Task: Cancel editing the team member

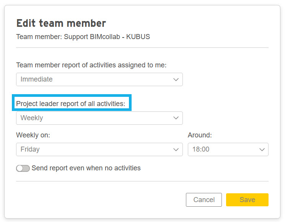Action: click(x=204, y=200)
